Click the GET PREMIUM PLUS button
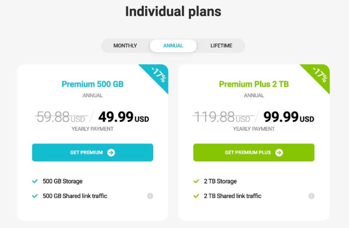This screenshot has height=228, width=349. (254, 153)
